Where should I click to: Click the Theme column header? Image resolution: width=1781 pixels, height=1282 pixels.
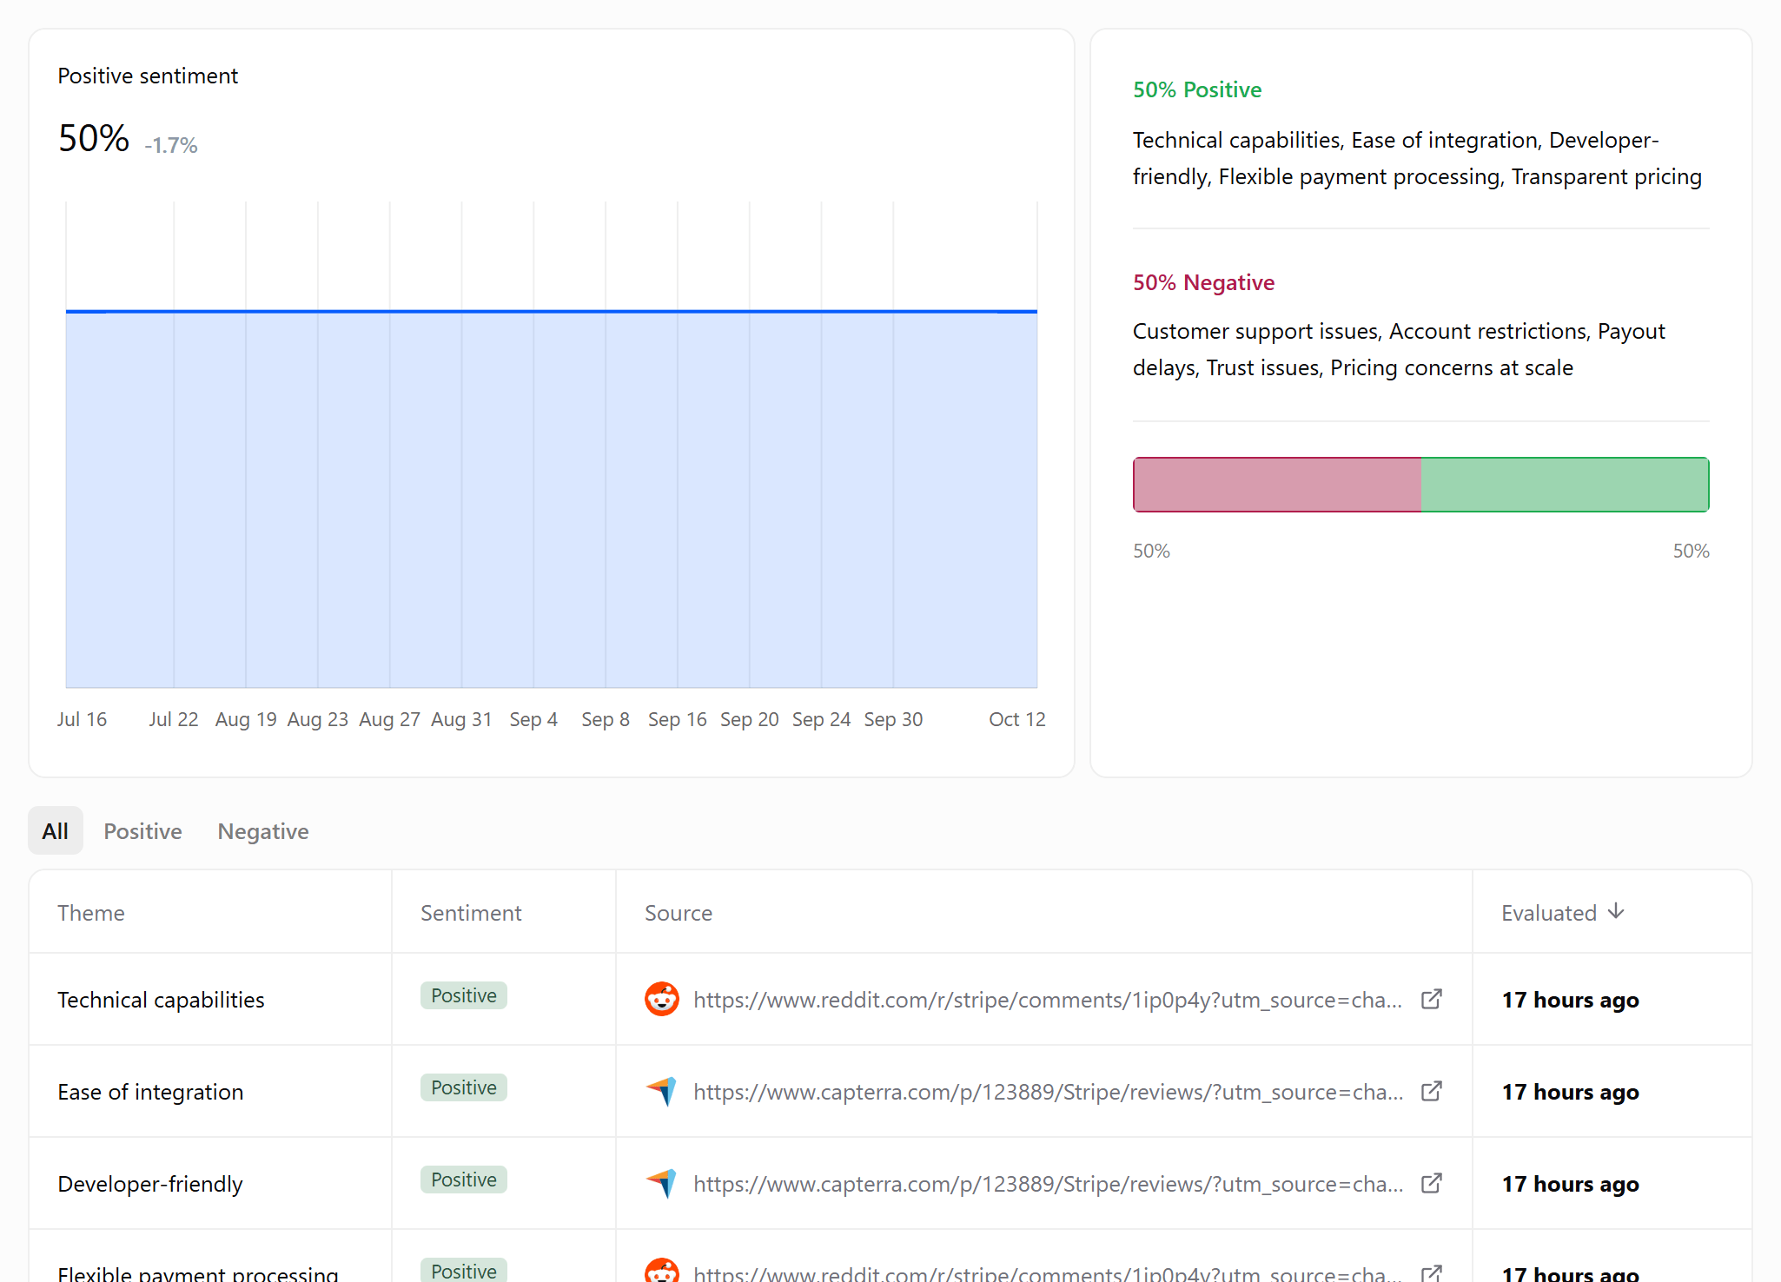pyautogui.click(x=91, y=913)
